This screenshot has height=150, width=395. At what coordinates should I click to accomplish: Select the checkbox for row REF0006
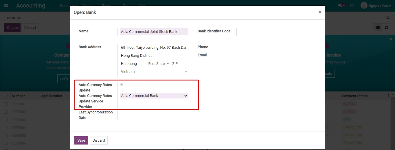pos(6,143)
